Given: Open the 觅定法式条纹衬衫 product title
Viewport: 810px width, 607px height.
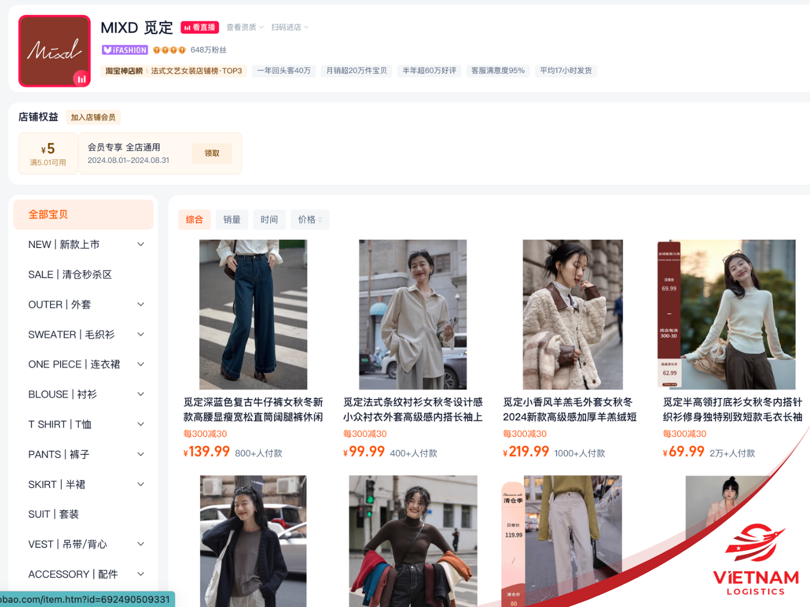Looking at the screenshot, I should coord(413,410).
